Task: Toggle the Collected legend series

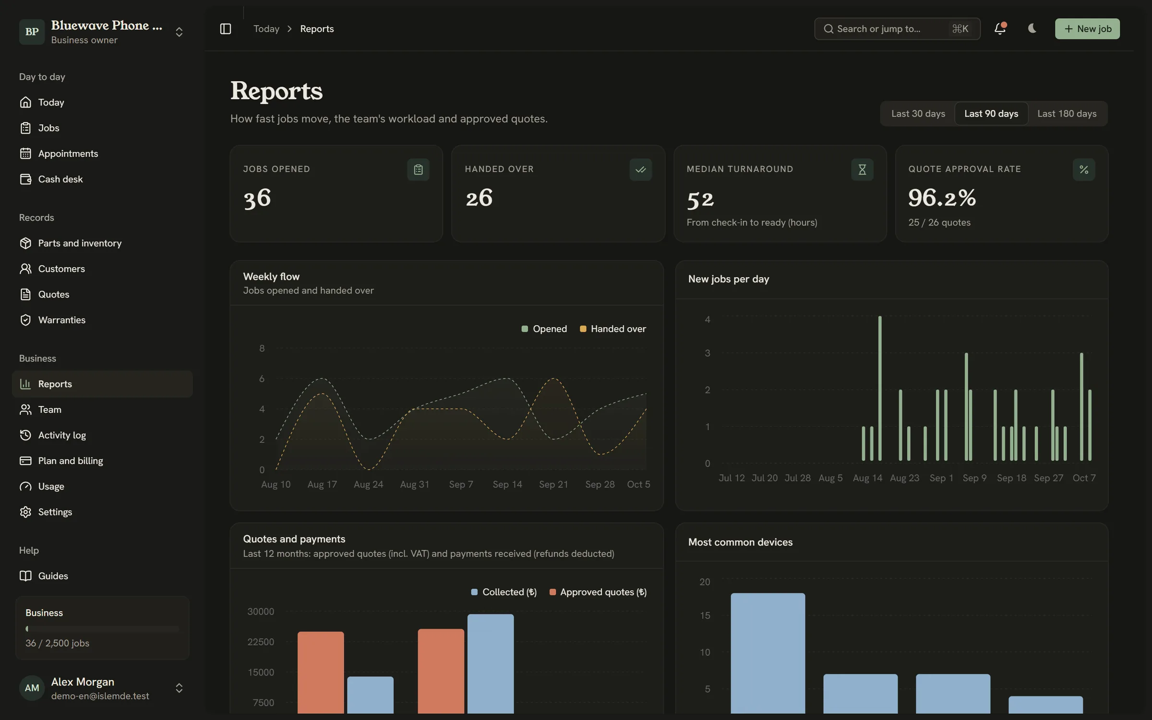Action: click(x=504, y=592)
